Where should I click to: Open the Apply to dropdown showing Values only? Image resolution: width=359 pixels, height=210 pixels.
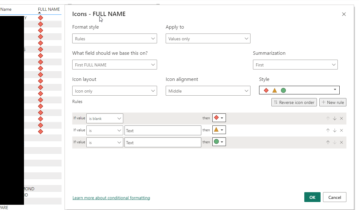tap(208, 38)
